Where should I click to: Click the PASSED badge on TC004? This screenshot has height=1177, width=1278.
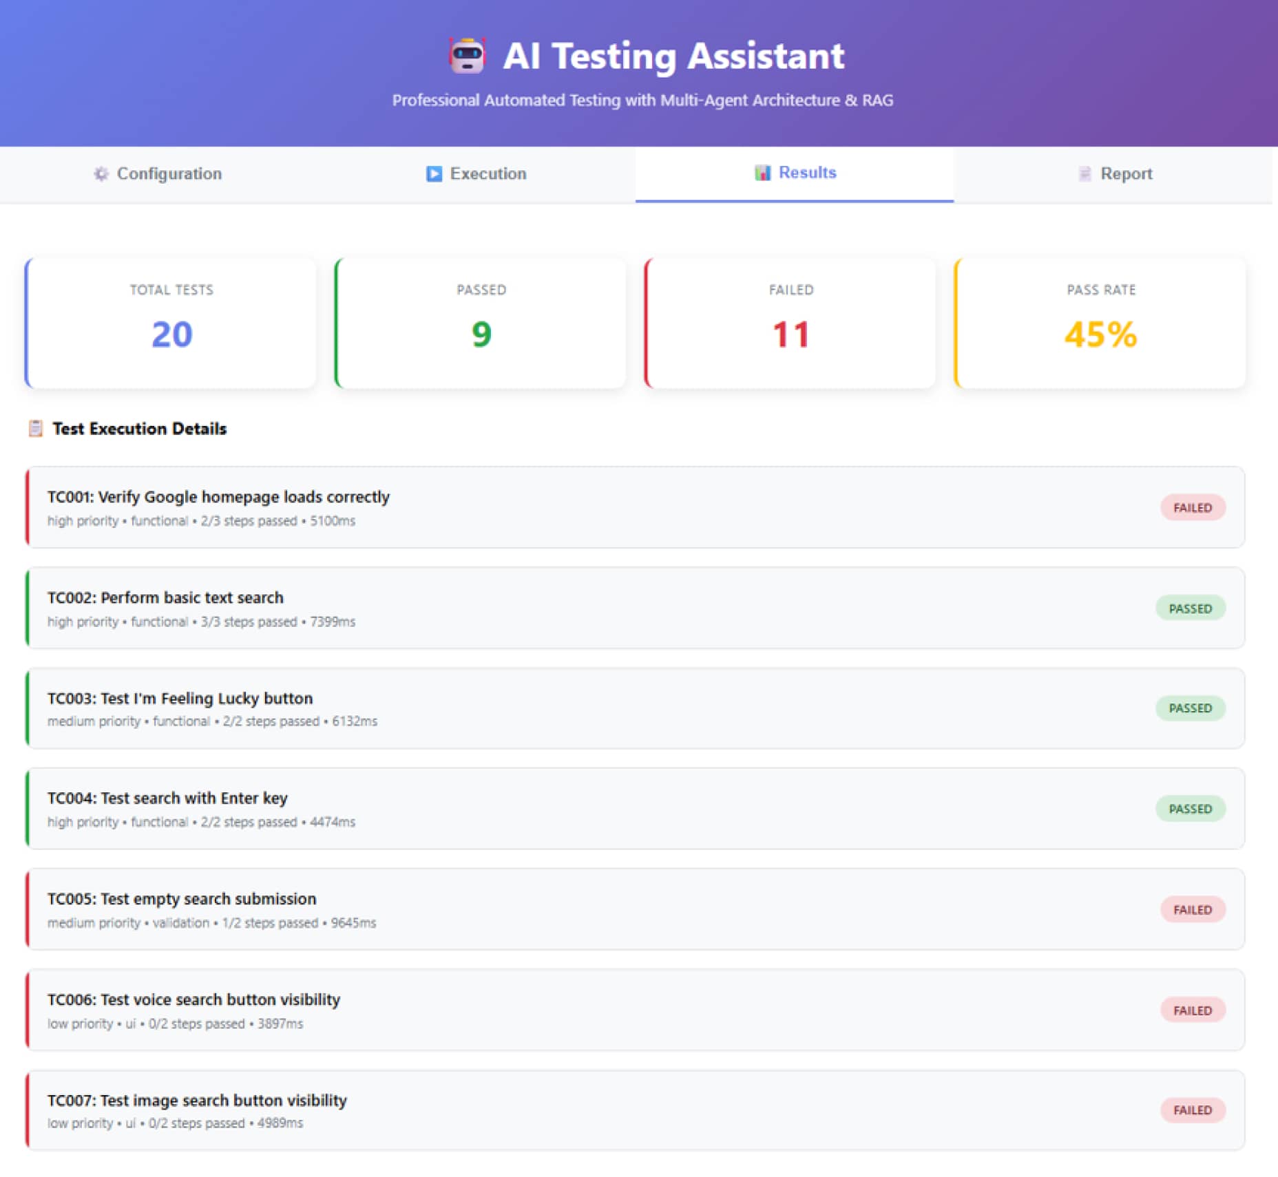click(x=1190, y=809)
